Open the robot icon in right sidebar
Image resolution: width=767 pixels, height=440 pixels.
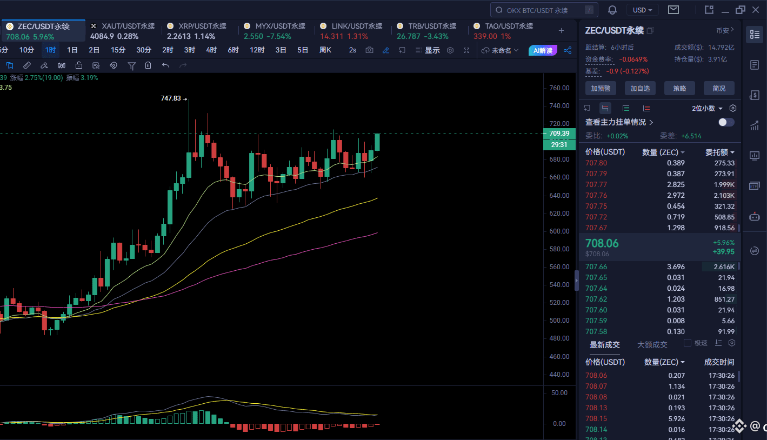pos(755,216)
